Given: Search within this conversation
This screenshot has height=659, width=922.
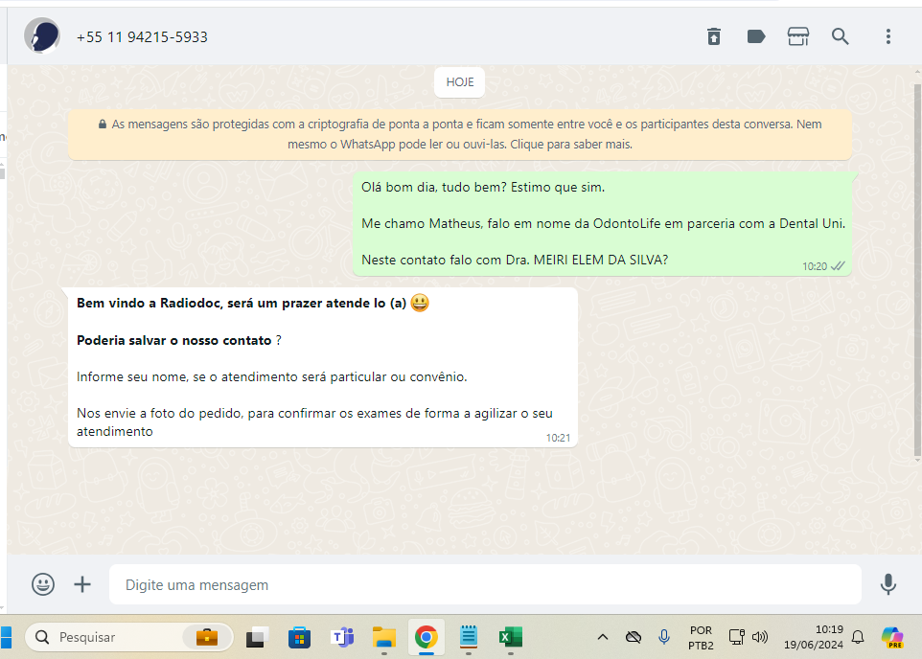Looking at the screenshot, I should 841,36.
